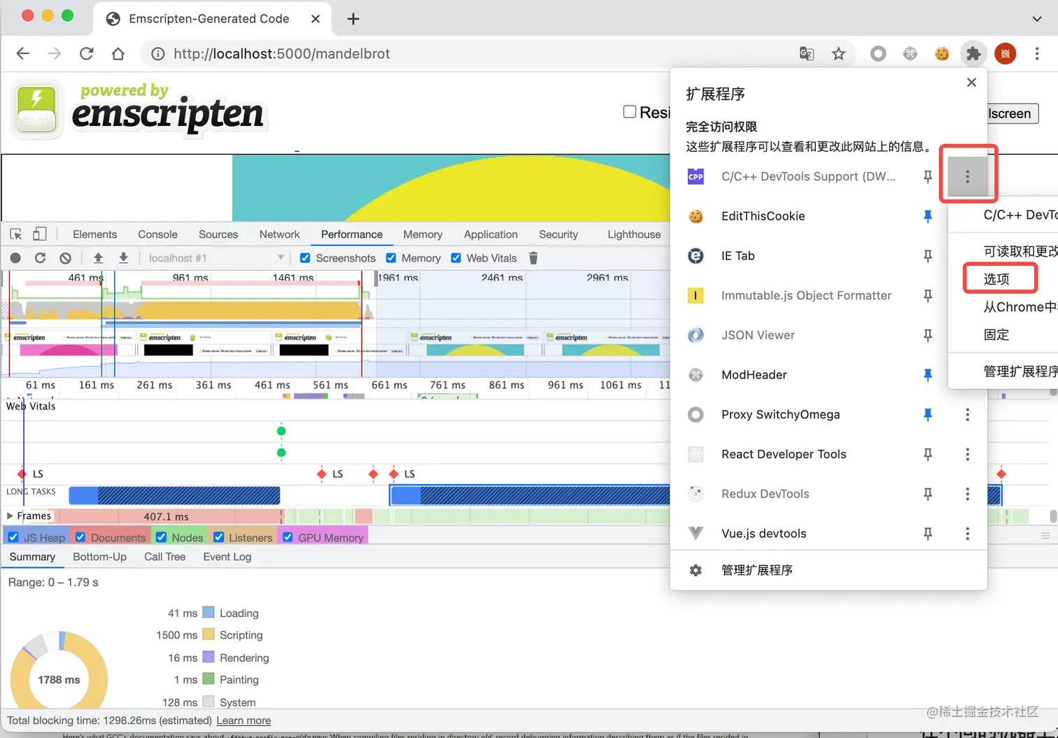Click the Loading blue legend swatch
This screenshot has width=1058, height=738.
(208, 612)
